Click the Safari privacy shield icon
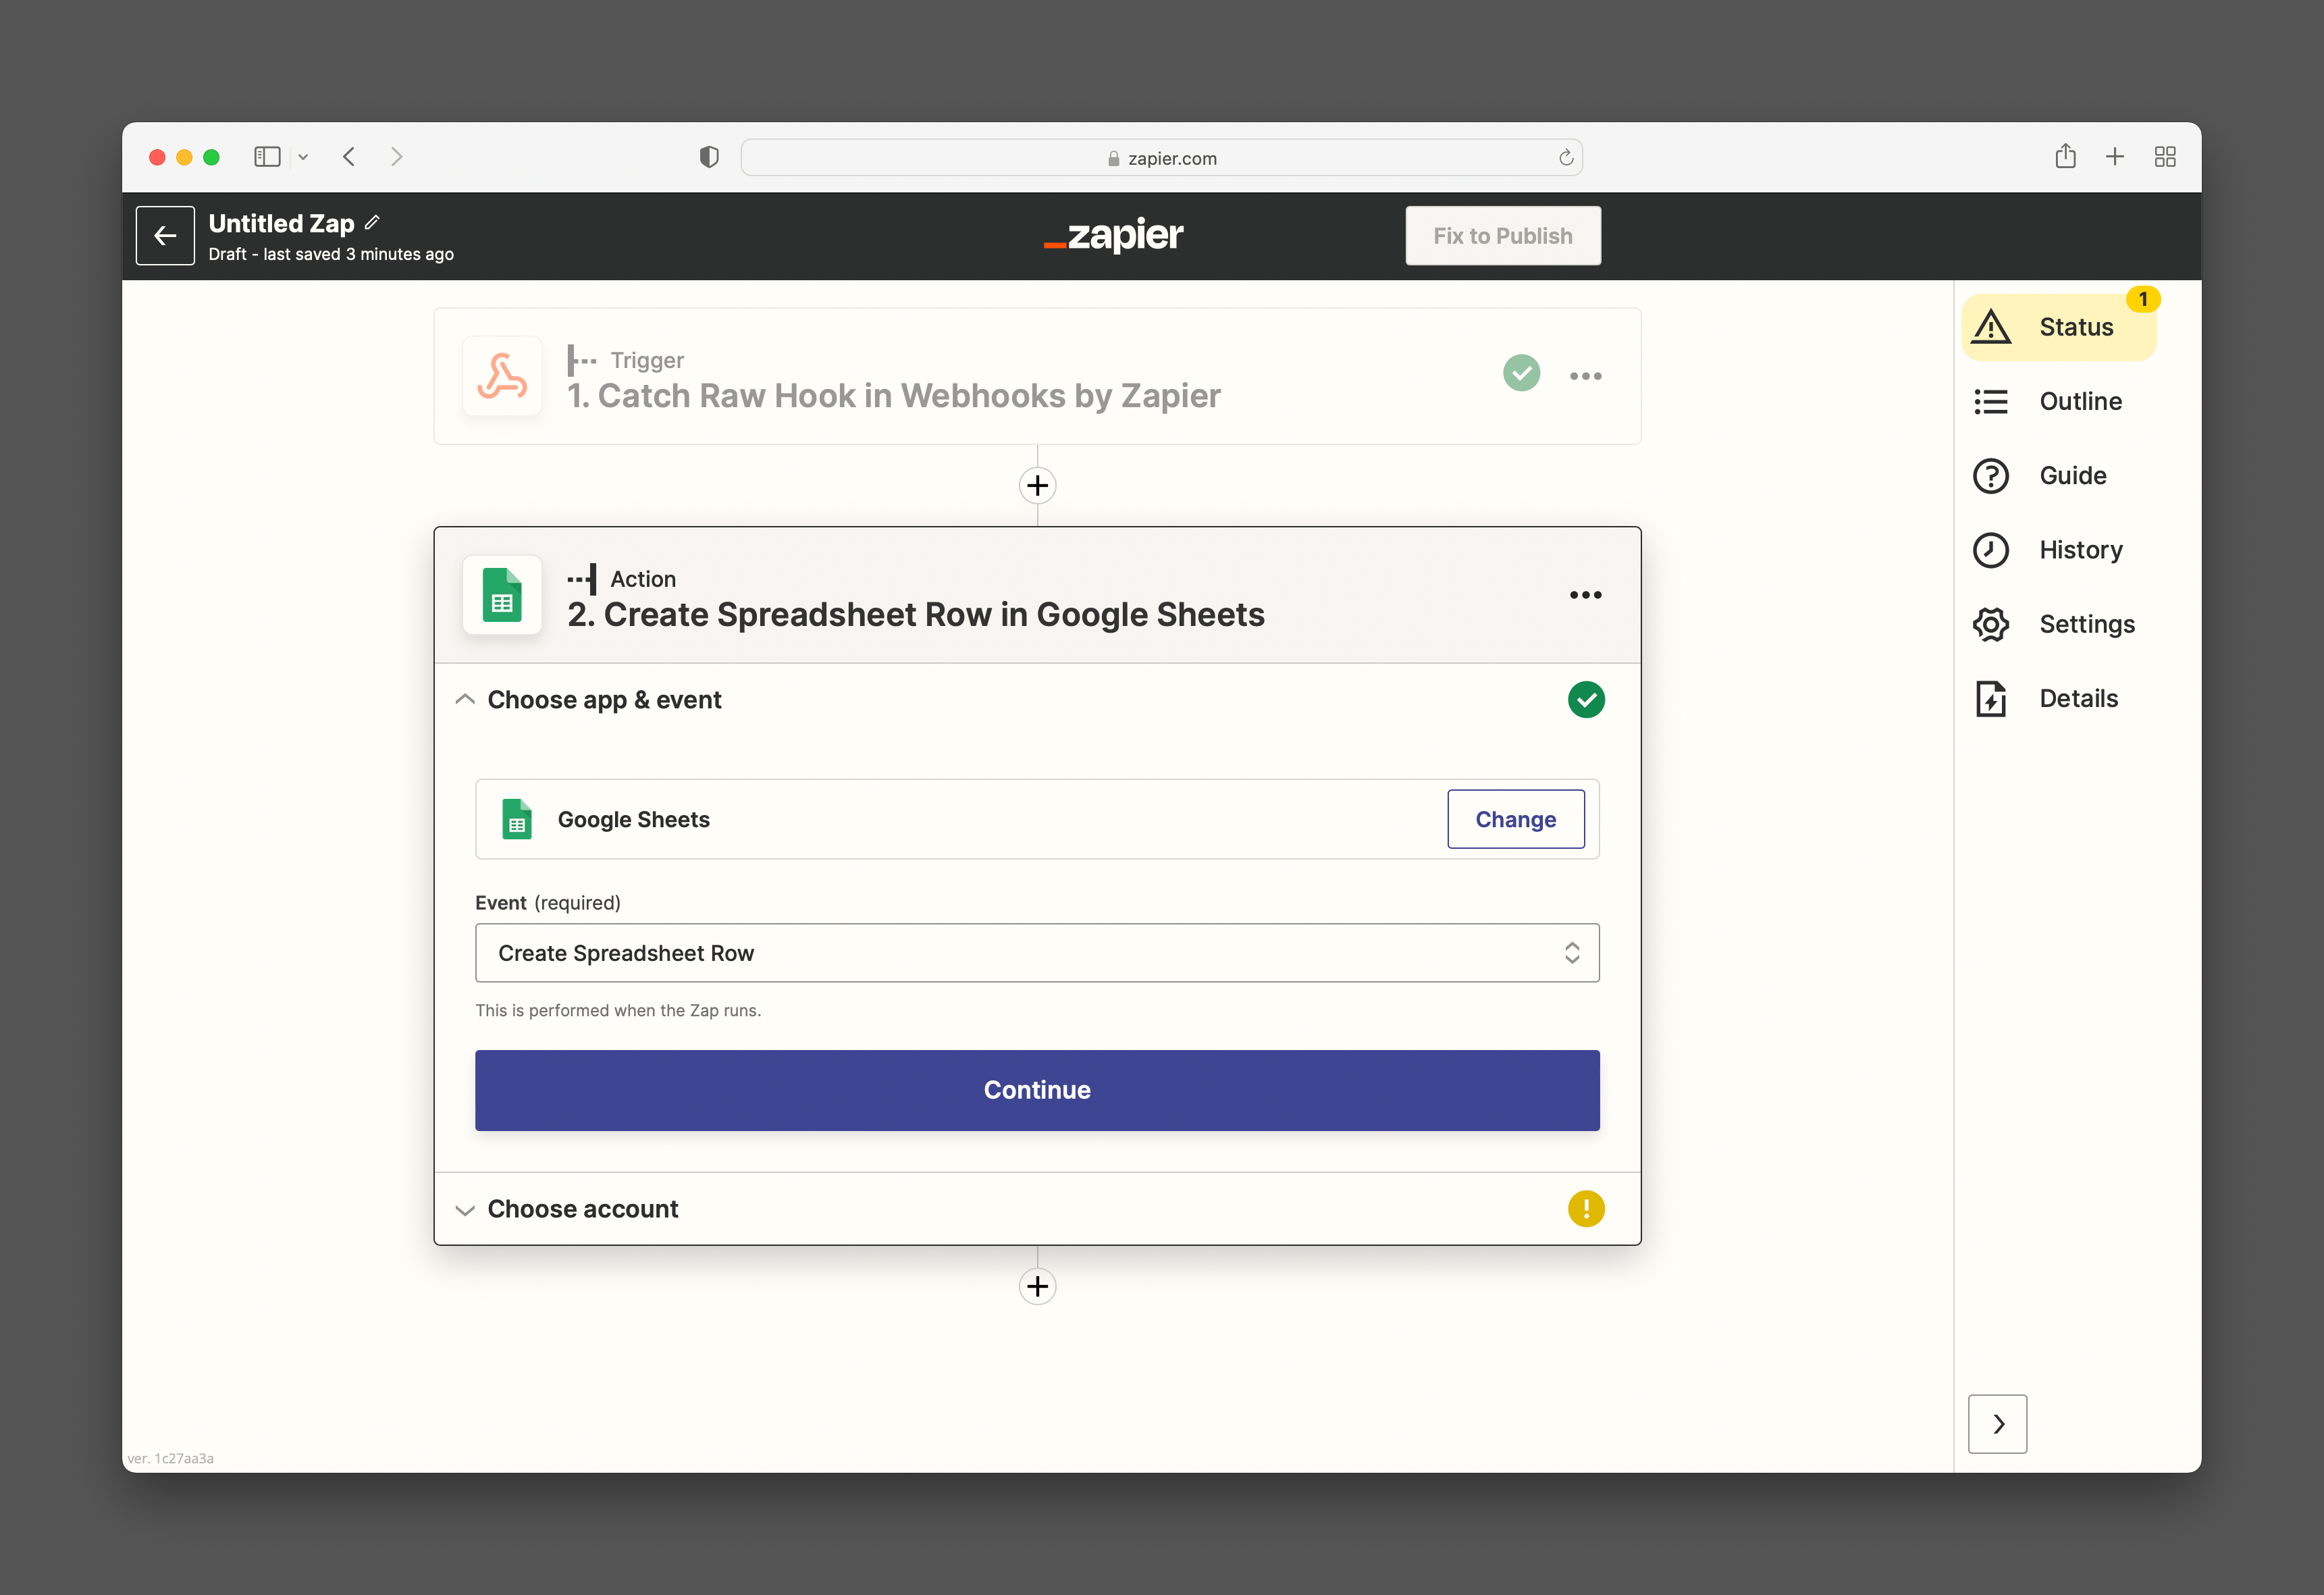Screen dimensions: 2324x1595 709,157
